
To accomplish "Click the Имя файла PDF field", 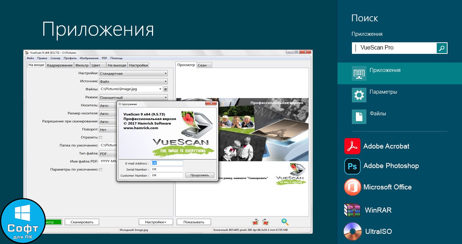I will tap(108, 161).
